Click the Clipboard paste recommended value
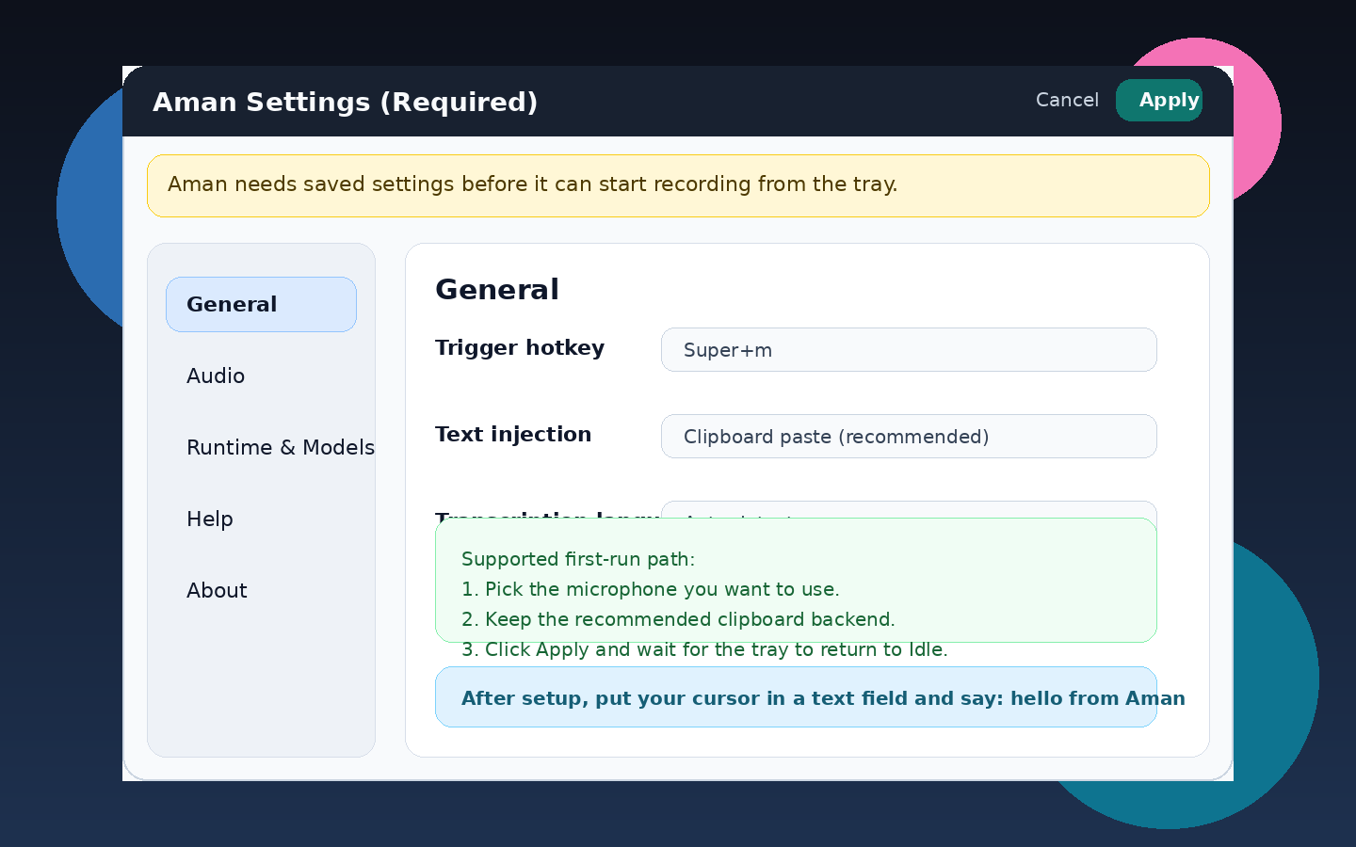Screen dimensions: 1356x847 (x=836, y=436)
